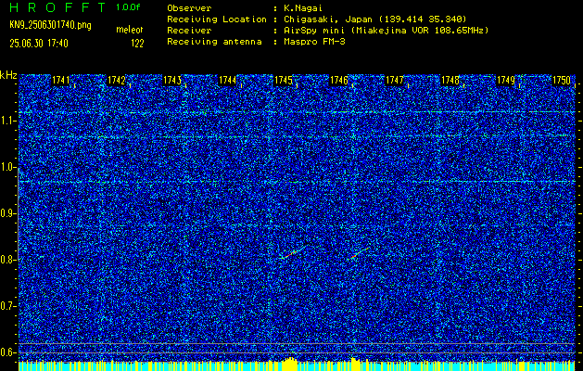
Task: Click the 1746 time marker
Action: (339, 80)
